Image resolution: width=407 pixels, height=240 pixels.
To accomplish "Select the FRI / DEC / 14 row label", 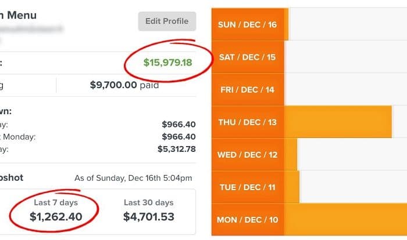I will coord(248,90).
